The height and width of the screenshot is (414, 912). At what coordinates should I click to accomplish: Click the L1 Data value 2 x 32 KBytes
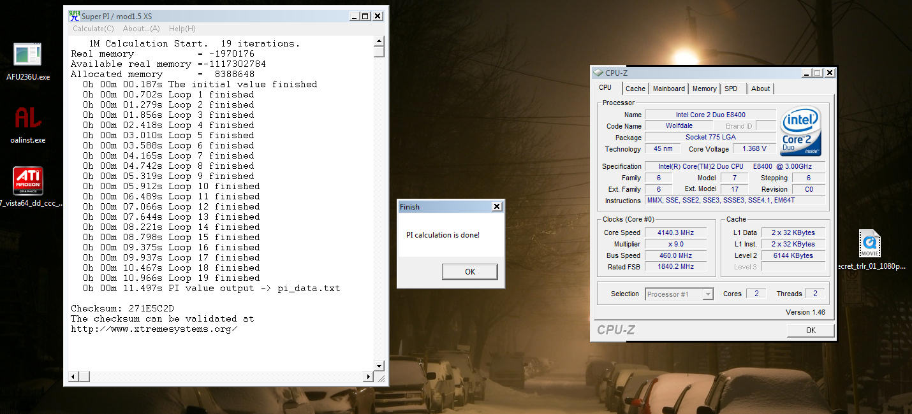pos(793,233)
